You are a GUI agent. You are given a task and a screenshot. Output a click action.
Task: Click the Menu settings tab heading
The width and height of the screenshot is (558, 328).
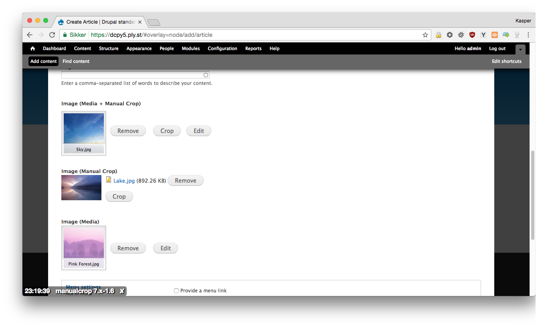pyautogui.click(x=83, y=287)
